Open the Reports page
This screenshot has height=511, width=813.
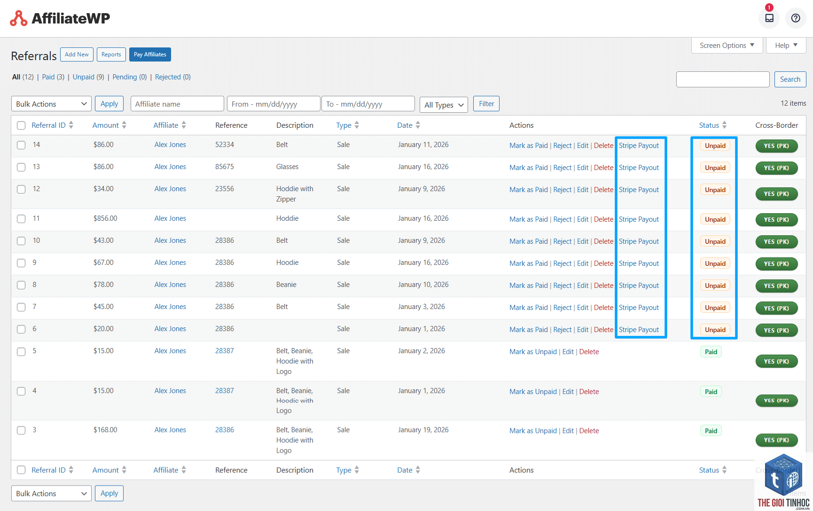111,54
